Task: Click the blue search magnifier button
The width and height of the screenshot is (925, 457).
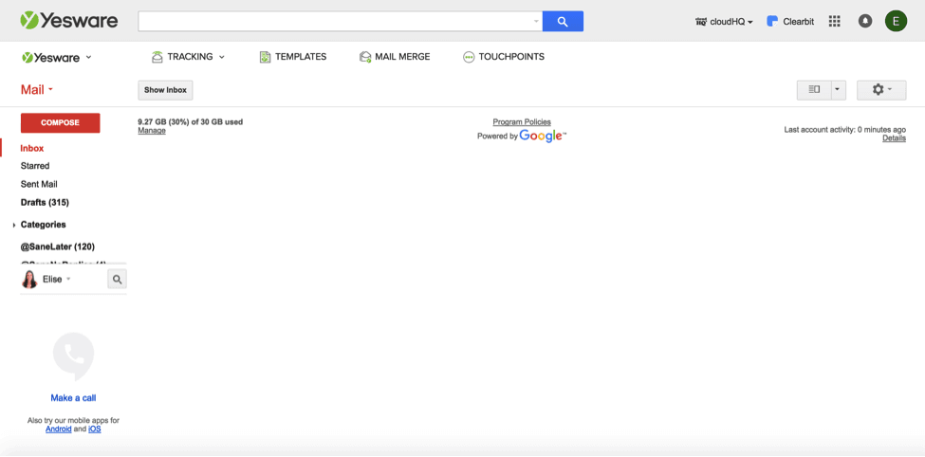Action: click(563, 21)
